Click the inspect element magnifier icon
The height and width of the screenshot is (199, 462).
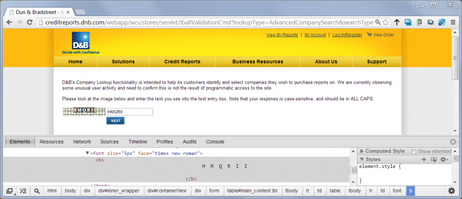pyautogui.click(x=37, y=191)
